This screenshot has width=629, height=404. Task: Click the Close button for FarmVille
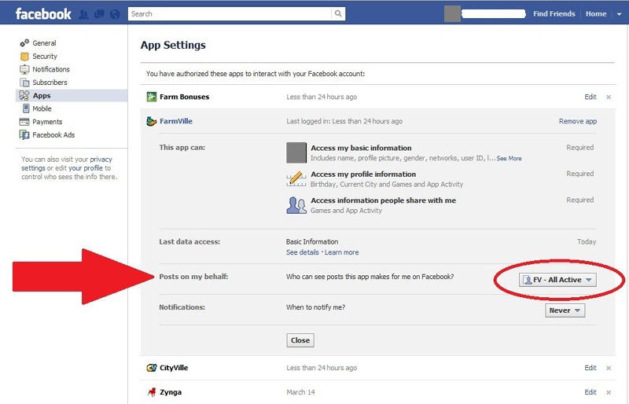click(300, 340)
